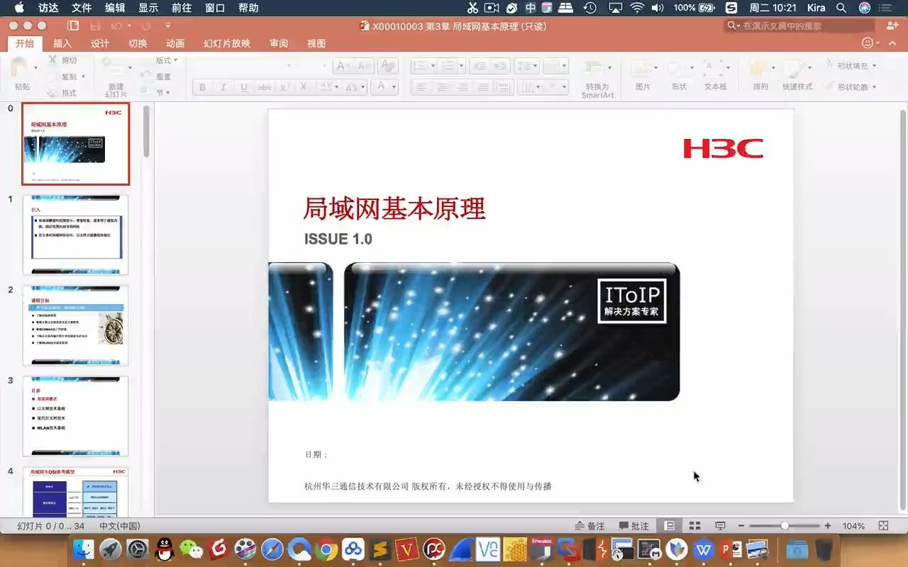Start slideshow from status bar icon
This screenshot has width=908, height=567.
[720, 526]
